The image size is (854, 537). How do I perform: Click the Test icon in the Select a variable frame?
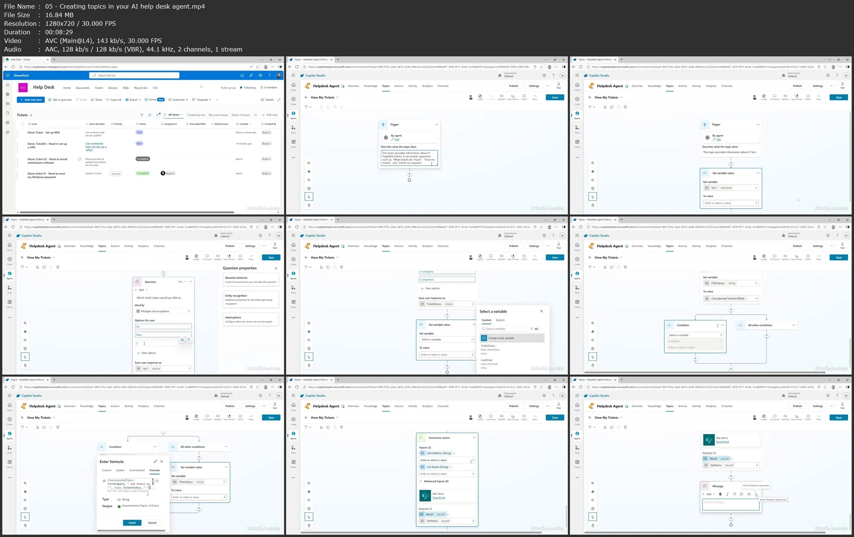[559, 246]
